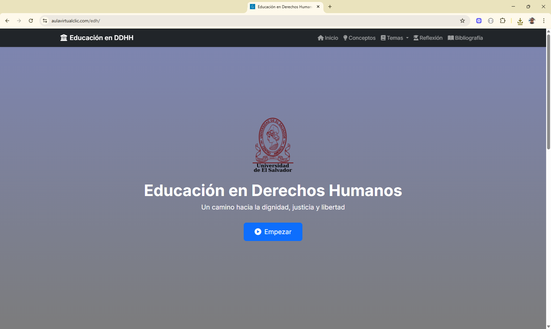Click the browser profile avatar

click(532, 21)
